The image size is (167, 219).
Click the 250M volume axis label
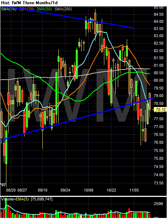[x=158, y=204]
